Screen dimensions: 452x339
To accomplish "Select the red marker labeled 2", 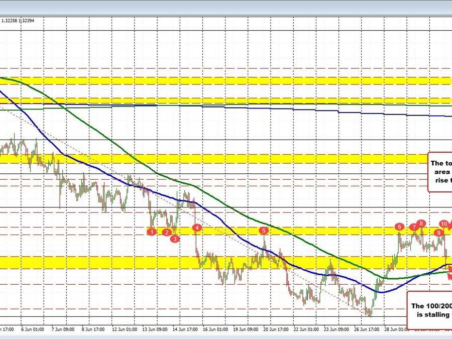I will tap(167, 232).
